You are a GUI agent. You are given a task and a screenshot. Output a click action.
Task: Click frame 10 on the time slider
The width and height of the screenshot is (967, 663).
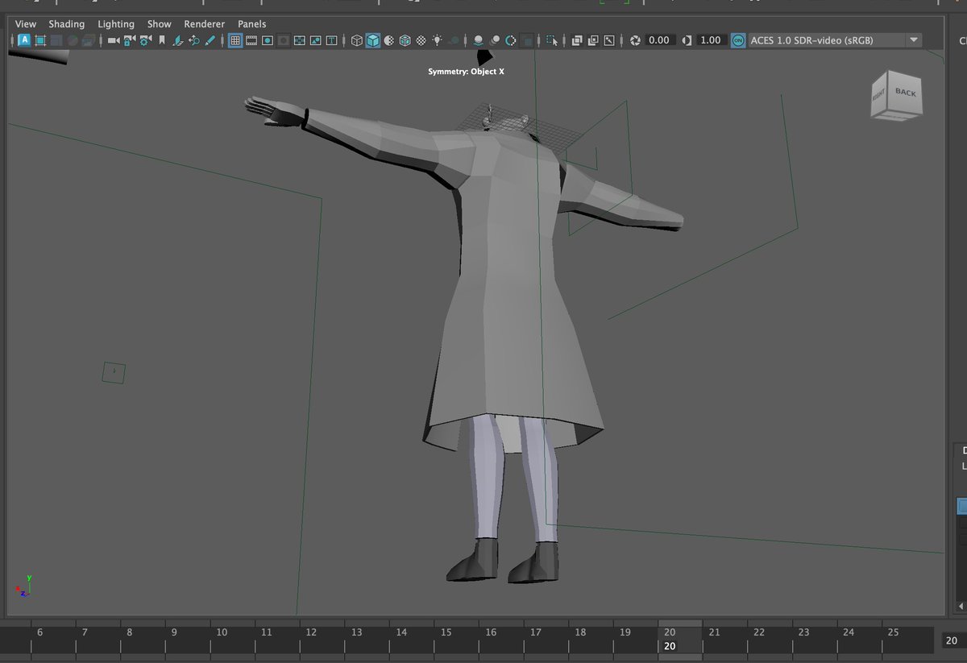point(222,632)
